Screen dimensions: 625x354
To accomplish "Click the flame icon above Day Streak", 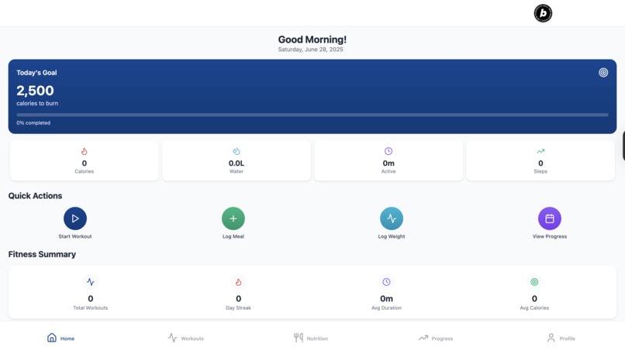I will (238, 282).
